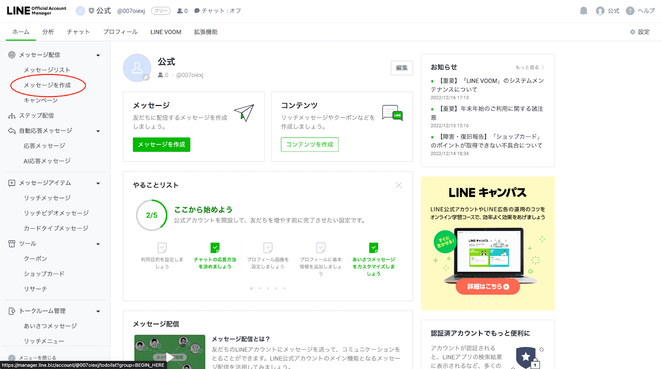Toggle プロフィール画像を設定しましょう checklist item

268,248
